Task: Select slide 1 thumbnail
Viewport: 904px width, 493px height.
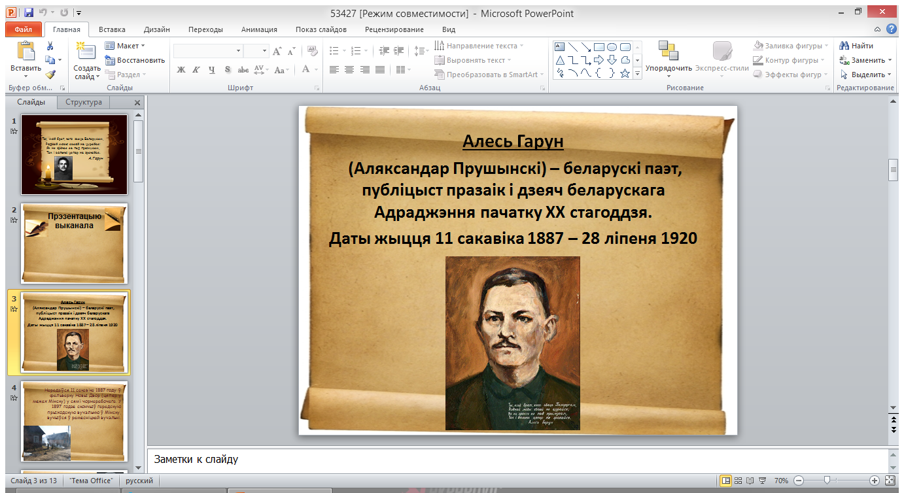Action: pyautogui.click(x=74, y=154)
